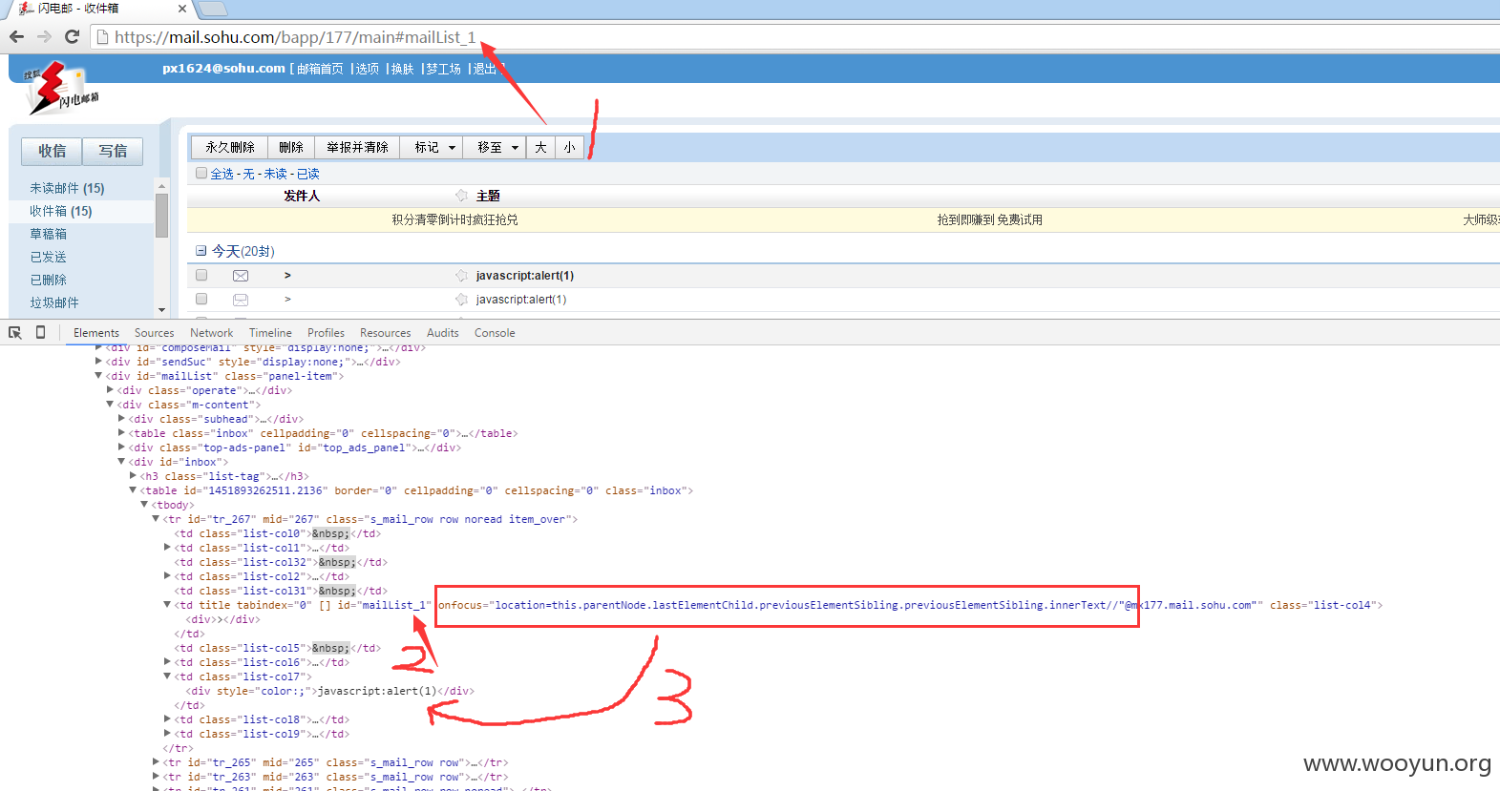The image size is (1500, 791).
Task: Expand the div class="operate" node
Action: [111, 390]
